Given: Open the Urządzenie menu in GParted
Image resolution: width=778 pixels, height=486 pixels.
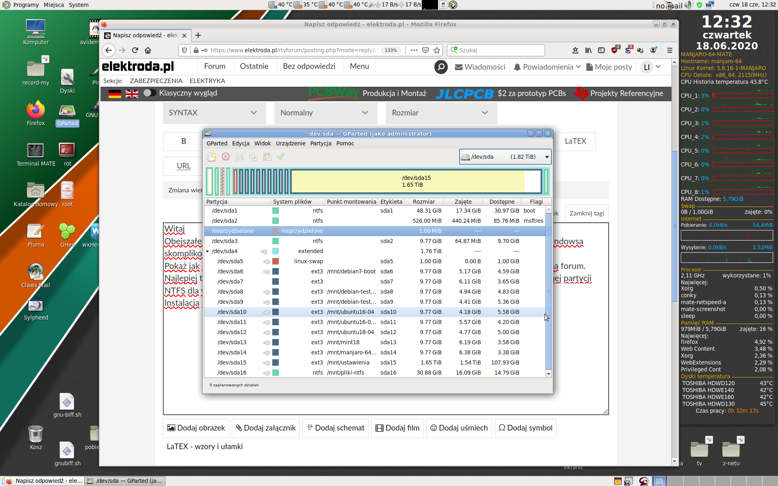Looking at the screenshot, I should (291, 143).
